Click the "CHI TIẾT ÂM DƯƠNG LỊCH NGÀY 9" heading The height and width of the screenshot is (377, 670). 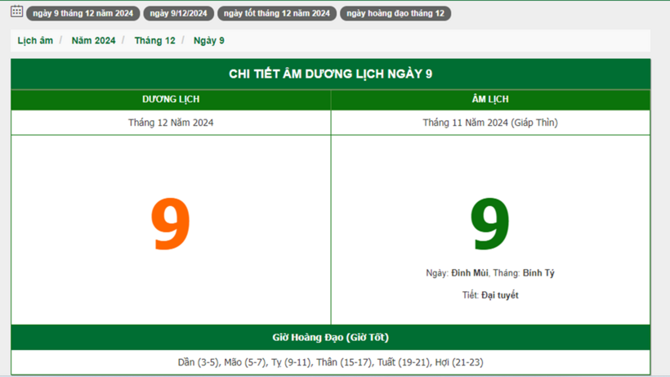tap(330, 74)
